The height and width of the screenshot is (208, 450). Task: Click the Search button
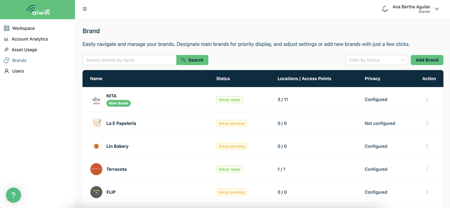pyautogui.click(x=192, y=60)
